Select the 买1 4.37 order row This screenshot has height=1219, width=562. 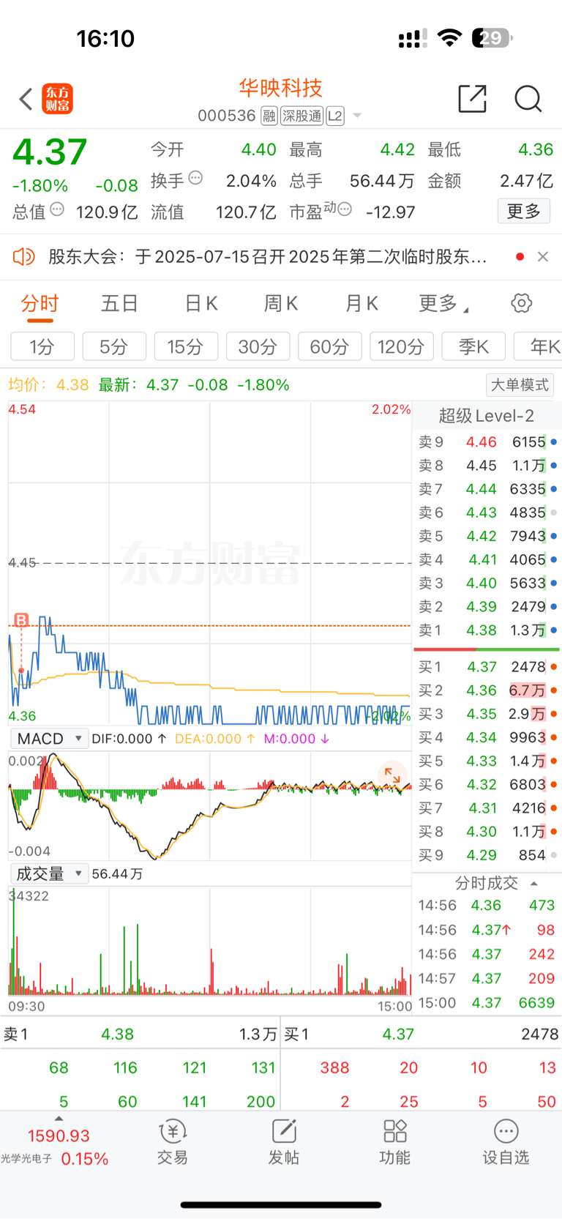(487, 667)
